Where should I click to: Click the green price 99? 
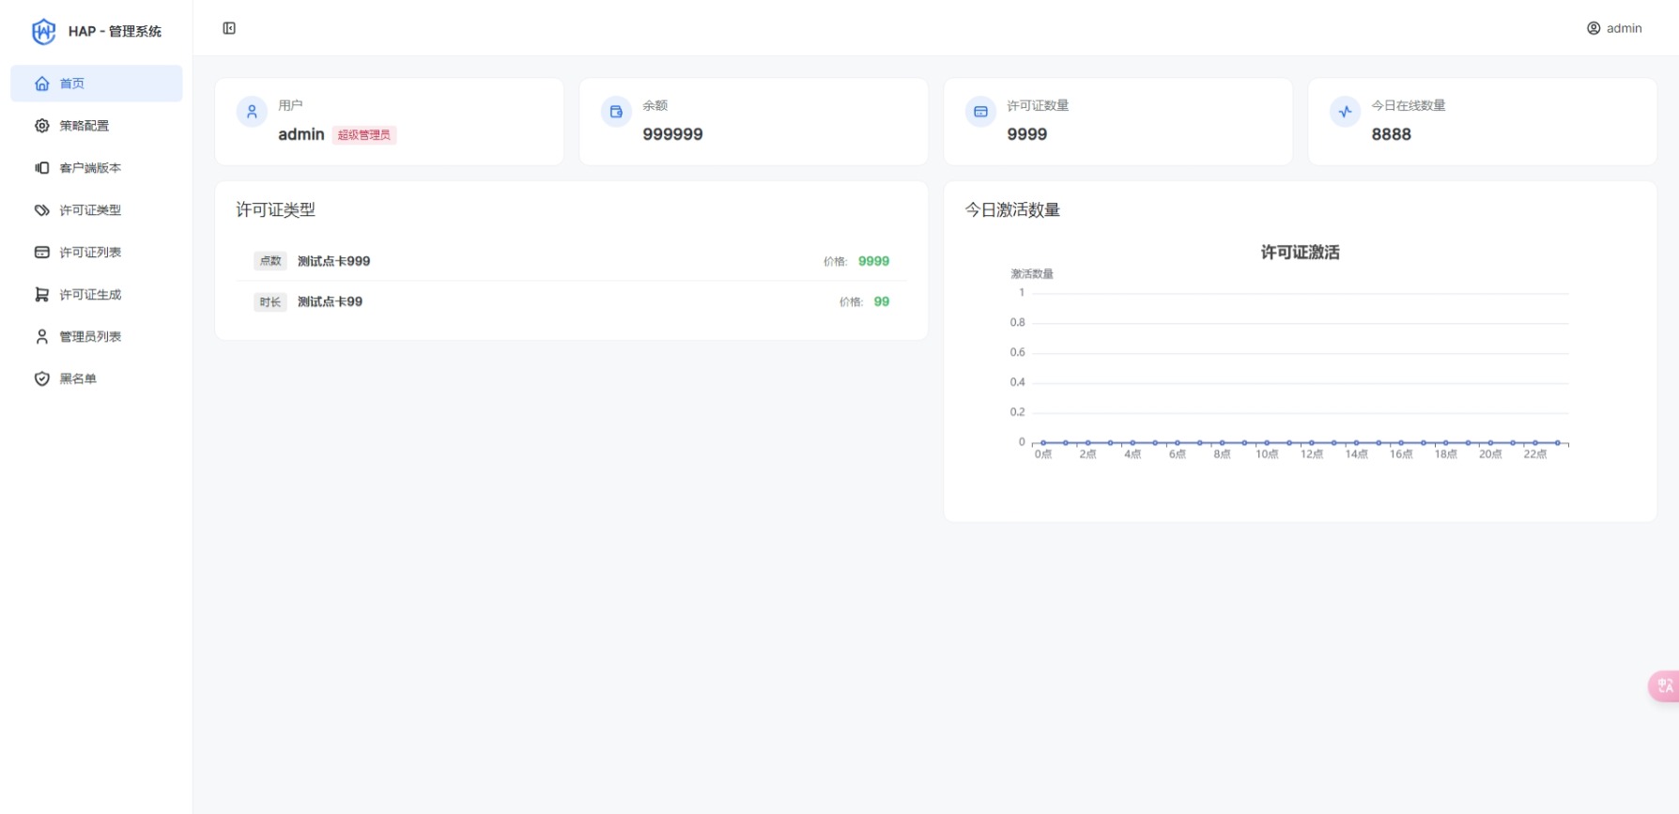point(882,301)
